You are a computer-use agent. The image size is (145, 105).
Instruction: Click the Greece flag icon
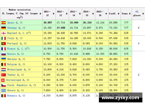(3, 90)
